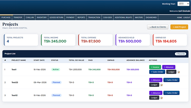Click + Advance for Test23
Image resolution: width=191 pixels, height=108 pixels.
156,80
